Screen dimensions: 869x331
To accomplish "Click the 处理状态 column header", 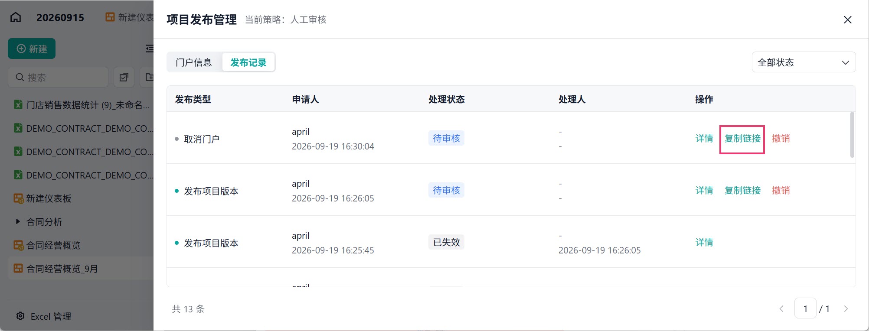I will (447, 99).
